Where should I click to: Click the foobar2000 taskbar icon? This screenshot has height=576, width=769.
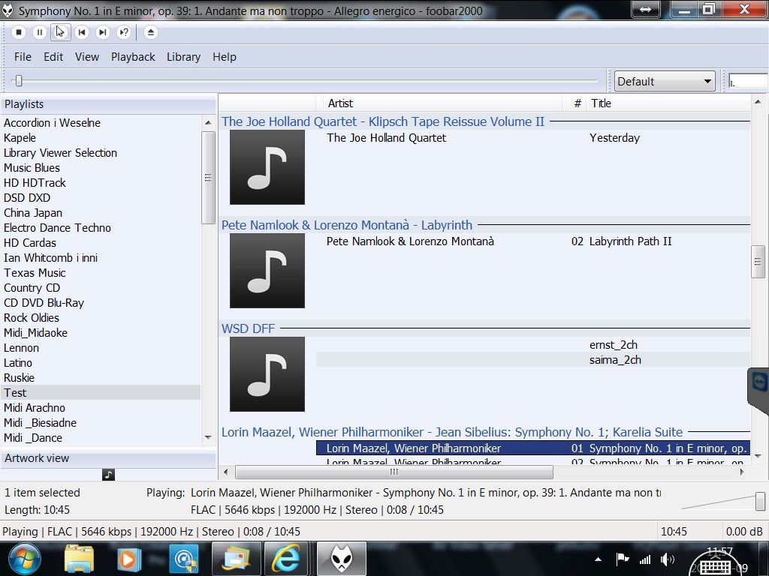coord(342,559)
